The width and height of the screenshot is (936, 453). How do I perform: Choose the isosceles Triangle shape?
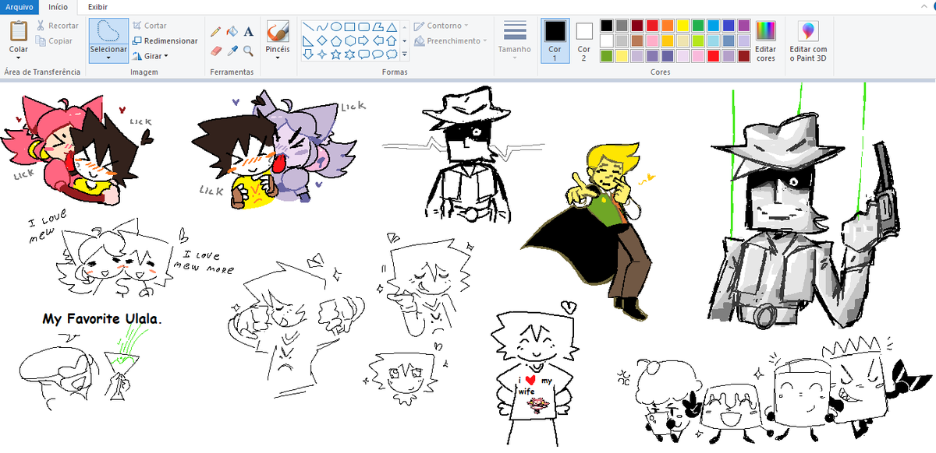click(392, 26)
